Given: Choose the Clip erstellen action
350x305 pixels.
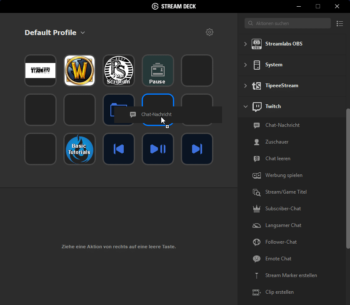Looking at the screenshot, I should point(279,292).
